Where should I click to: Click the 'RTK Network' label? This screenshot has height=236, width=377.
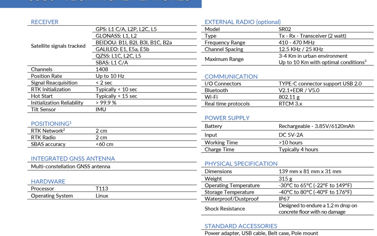(48, 131)
